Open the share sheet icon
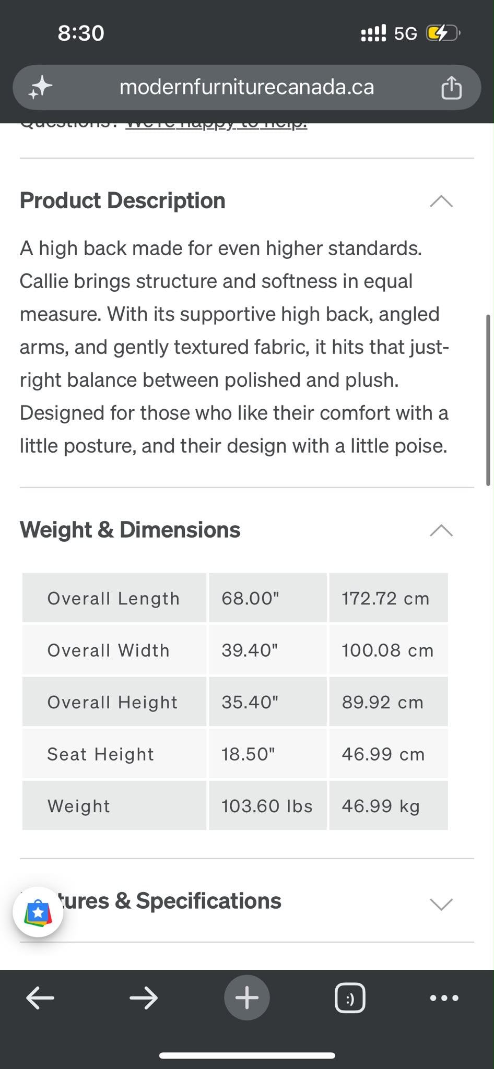 (x=451, y=87)
